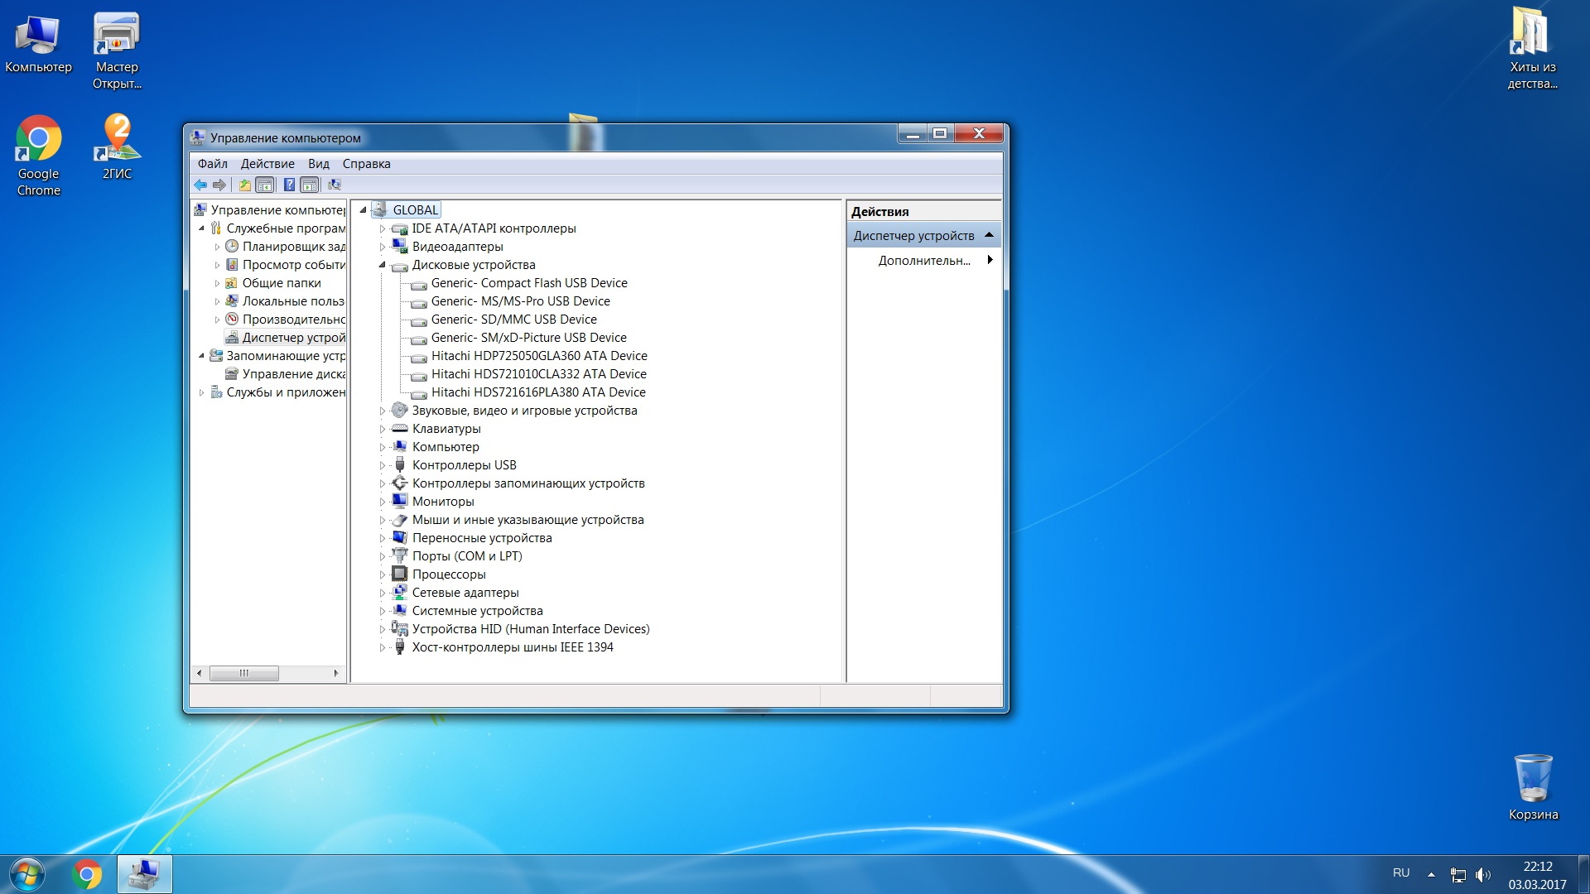Toggle the show/hide action pane button

309,185
